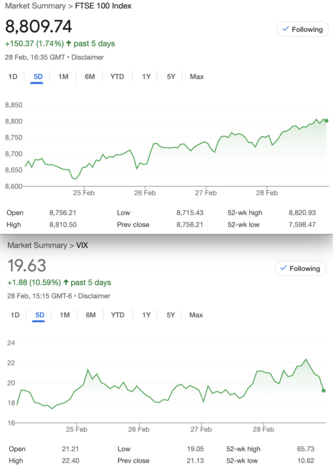Open the 1Y view of VIX chart
The image size is (333, 465).
coord(146,315)
